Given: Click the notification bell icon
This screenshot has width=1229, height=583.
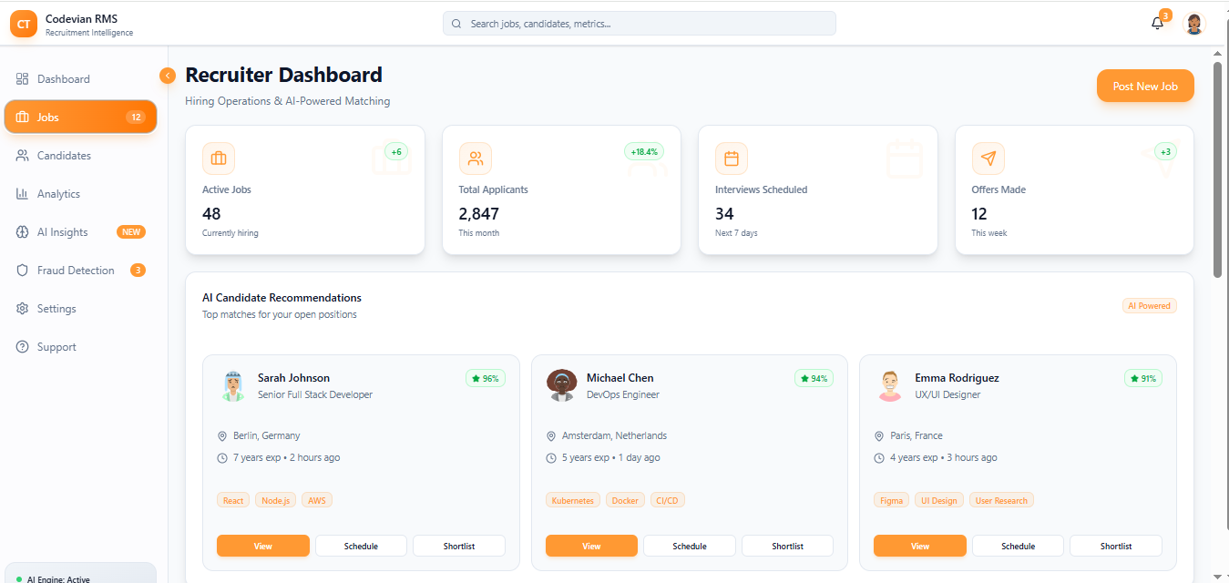Looking at the screenshot, I should click(x=1157, y=24).
